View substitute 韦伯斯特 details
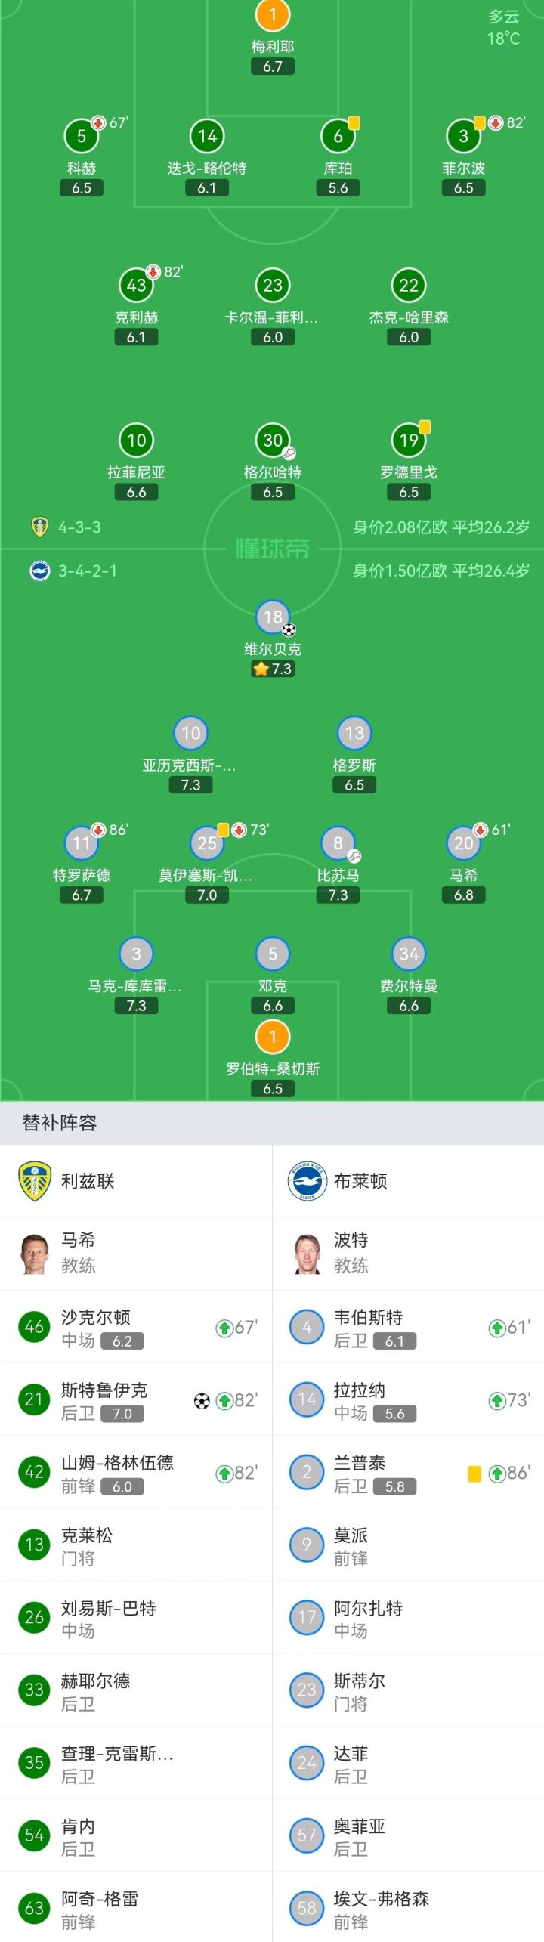 coord(408,1328)
